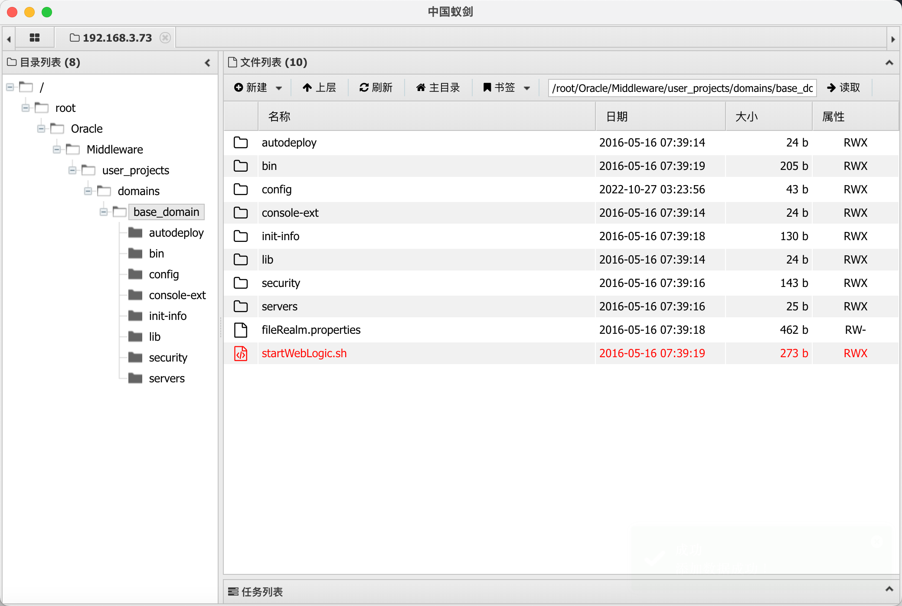Collapse the directory list panel

[208, 63]
